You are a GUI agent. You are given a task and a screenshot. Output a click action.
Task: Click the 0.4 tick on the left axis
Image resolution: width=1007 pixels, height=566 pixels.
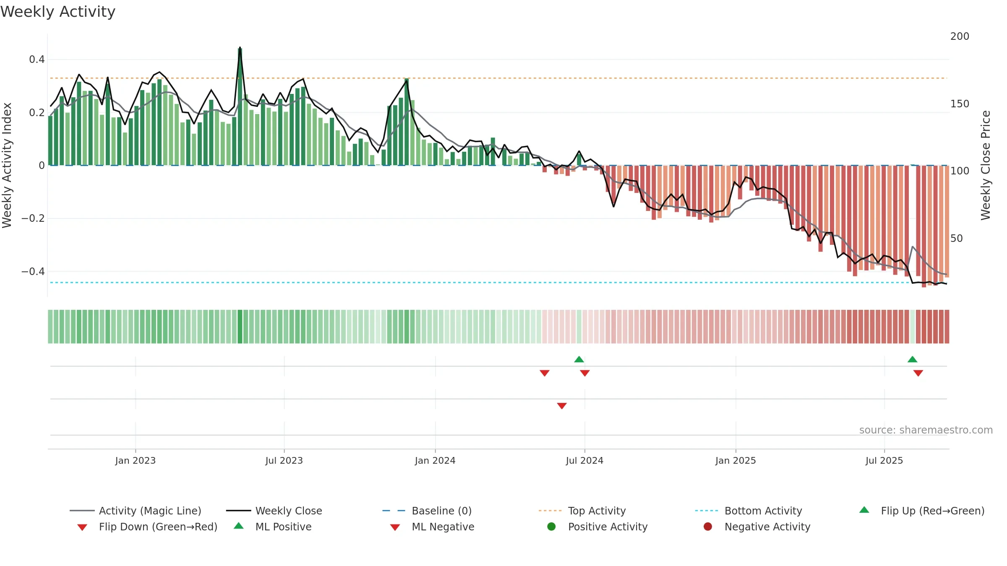coord(37,60)
